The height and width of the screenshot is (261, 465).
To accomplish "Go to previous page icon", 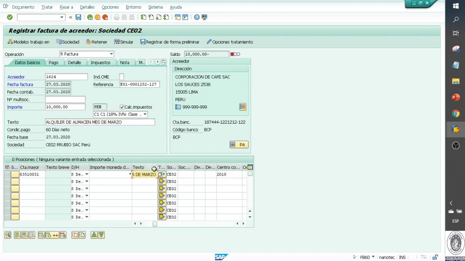I will point(151,17).
